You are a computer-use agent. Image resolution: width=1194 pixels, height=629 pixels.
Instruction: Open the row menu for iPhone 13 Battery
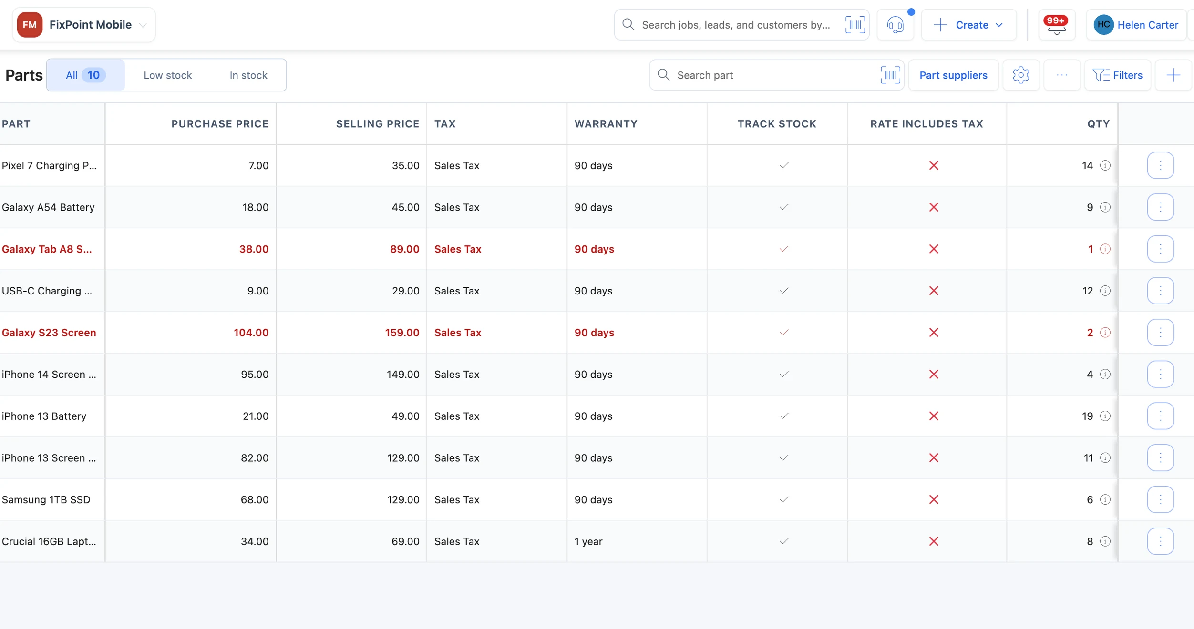coord(1160,416)
